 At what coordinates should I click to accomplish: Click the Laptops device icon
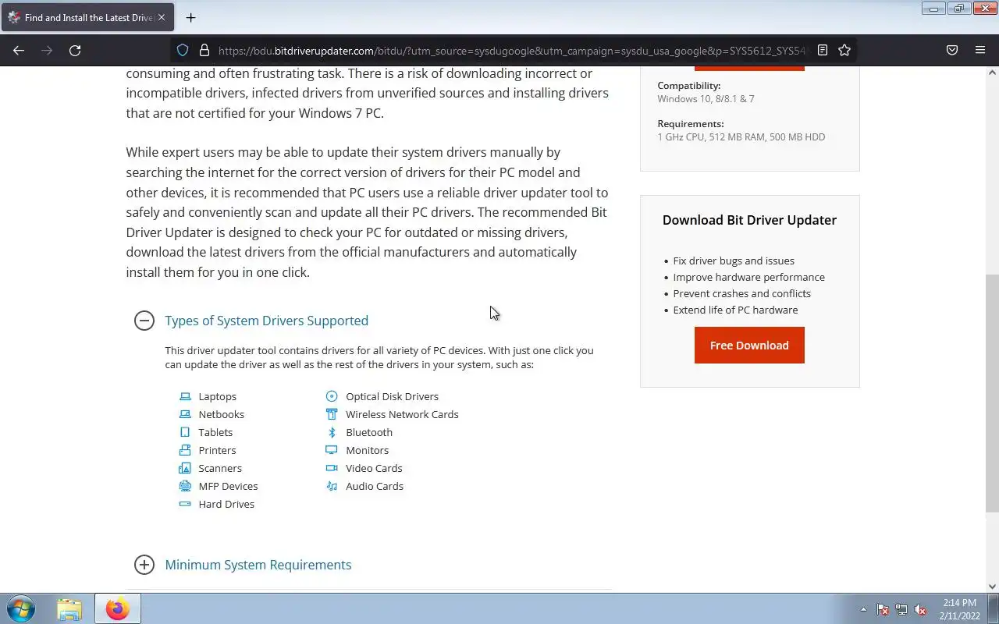point(185,396)
